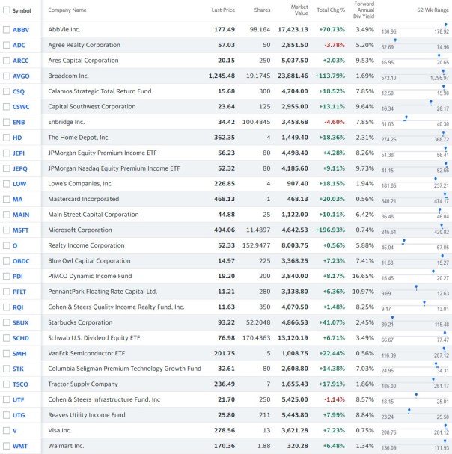This screenshot has width=452, height=454.
Task: Select Reaves Utility Income Fund name
Action: tap(87, 415)
